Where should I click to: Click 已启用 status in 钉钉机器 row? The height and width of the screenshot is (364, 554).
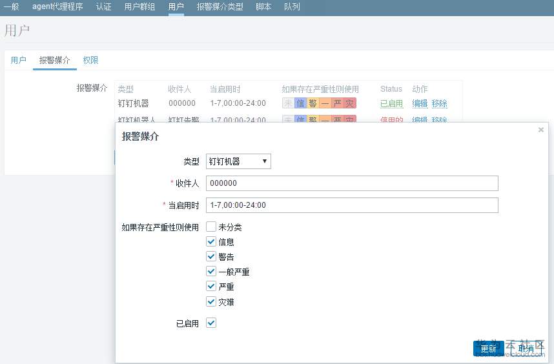pyautogui.click(x=391, y=103)
